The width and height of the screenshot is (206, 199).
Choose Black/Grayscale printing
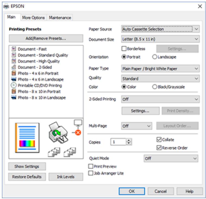[x=155, y=87]
